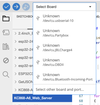
Task: Choose port /dev/cu.Partybox
Action: (65, 33)
